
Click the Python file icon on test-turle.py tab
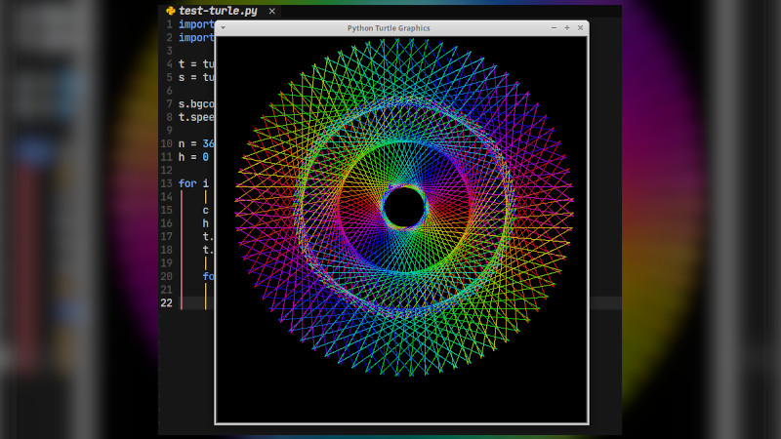pyautogui.click(x=171, y=11)
